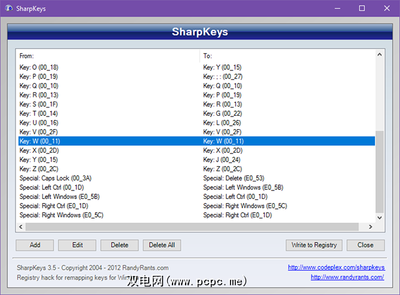The image size is (400, 295).
Task: Click the From: column header
Action: (26, 56)
